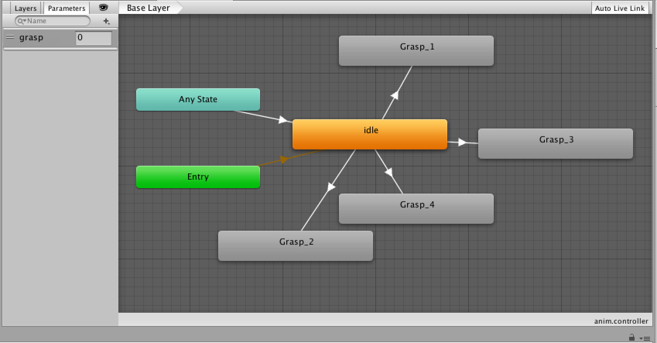Select the Grasp_3 state node
This screenshot has width=657, height=343.
point(556,144)
